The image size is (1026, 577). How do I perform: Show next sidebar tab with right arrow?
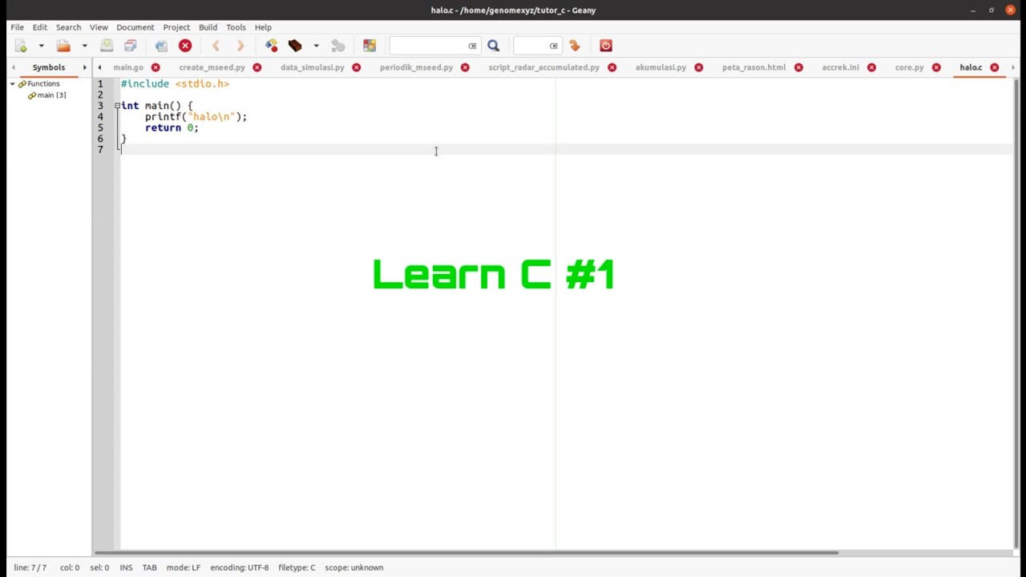click(x=84, y=67)
